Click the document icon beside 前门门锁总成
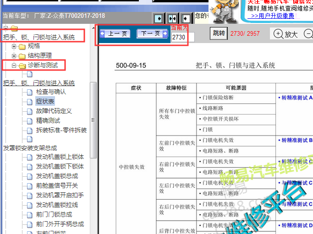Screen dimensions: 313x234 pos(29,215)
